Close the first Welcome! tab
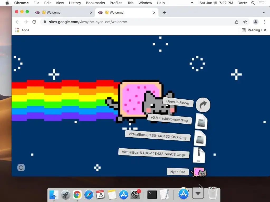This screenshot has height=202, width=270. point(91,13)
